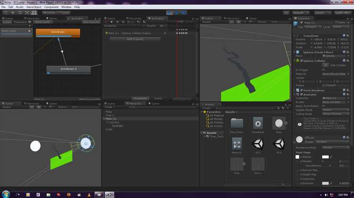Open the Rendering Mode dropdown

click(336, 148)
